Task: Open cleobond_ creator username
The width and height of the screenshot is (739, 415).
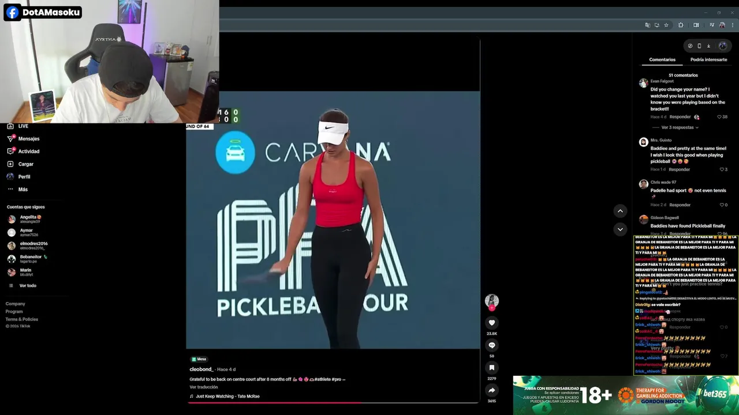Action: [x=201, y=369]
